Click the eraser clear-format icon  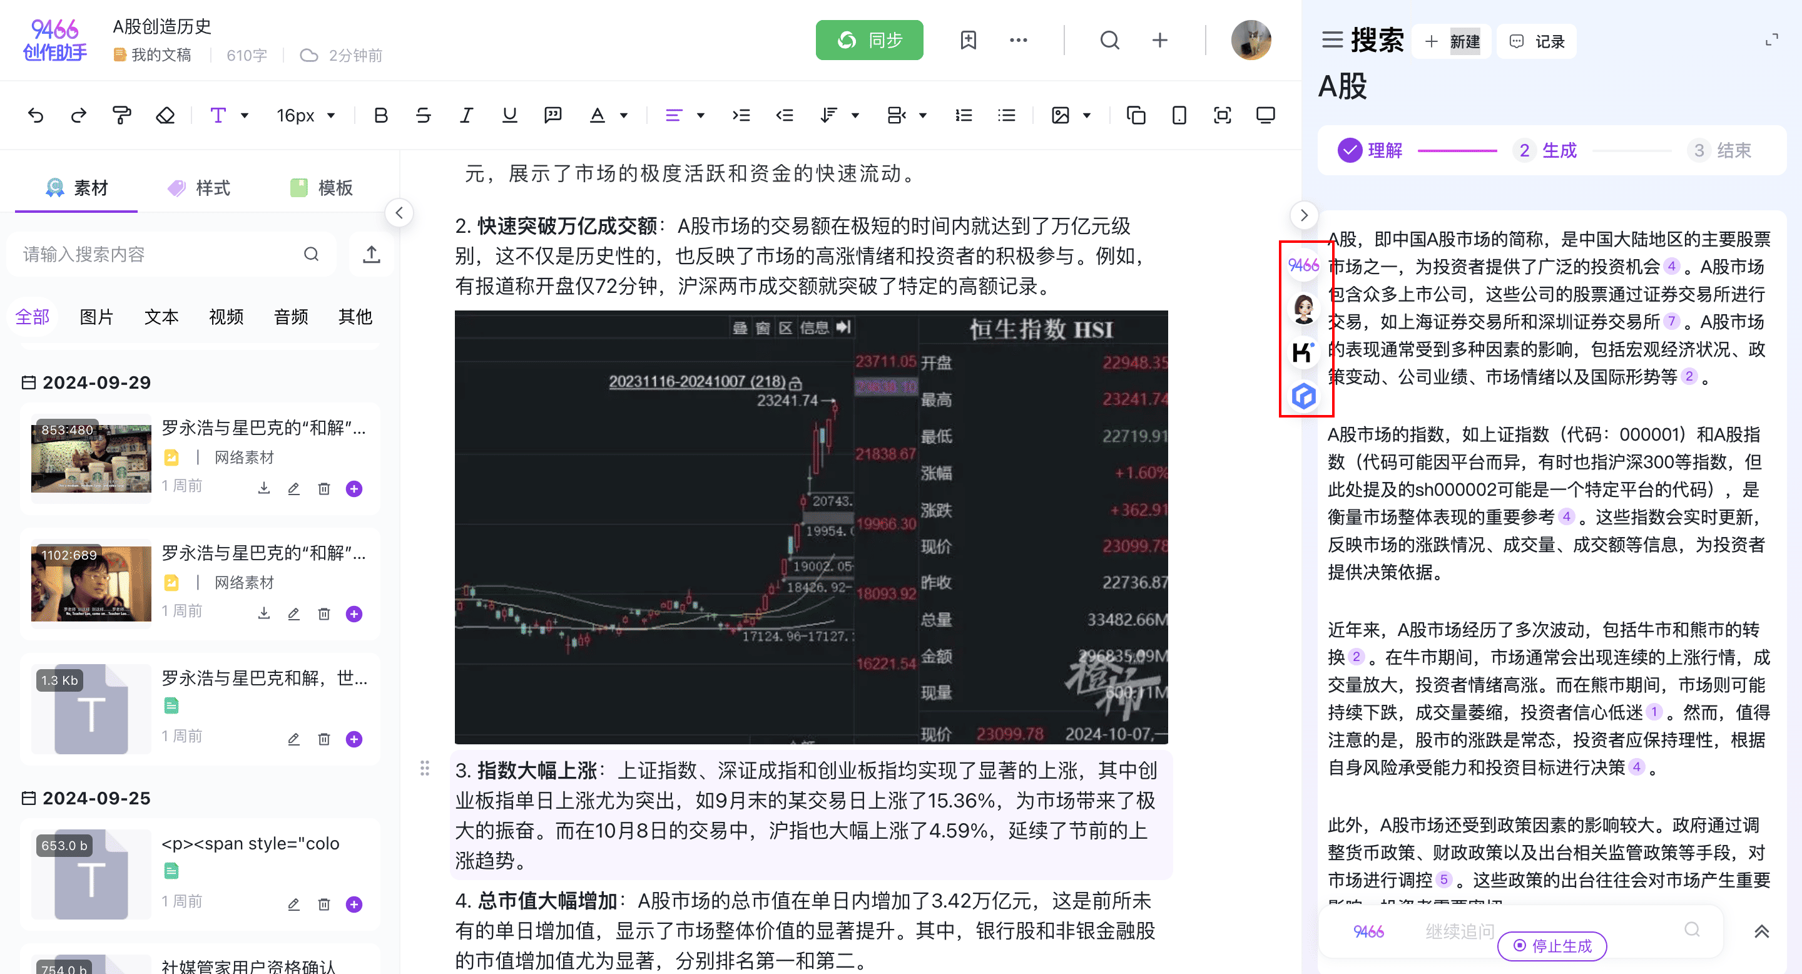(165, 115)
